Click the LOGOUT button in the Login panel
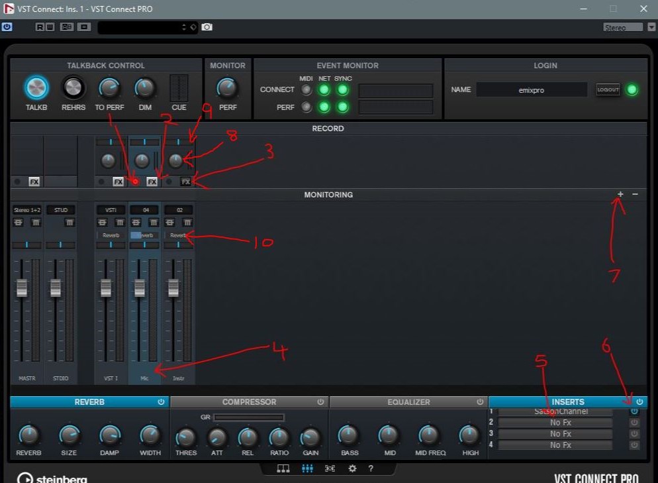Screen dimensions: 658x483 607,89
